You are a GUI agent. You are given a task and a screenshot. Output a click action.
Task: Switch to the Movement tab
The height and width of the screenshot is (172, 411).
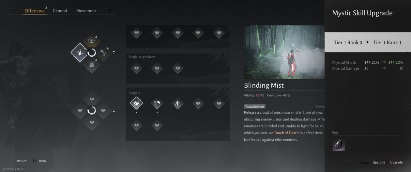[86, 11]
